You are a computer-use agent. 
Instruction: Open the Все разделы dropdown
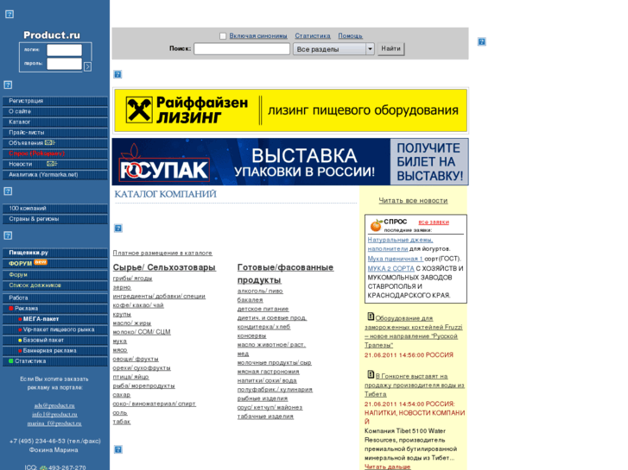[333, 49]
